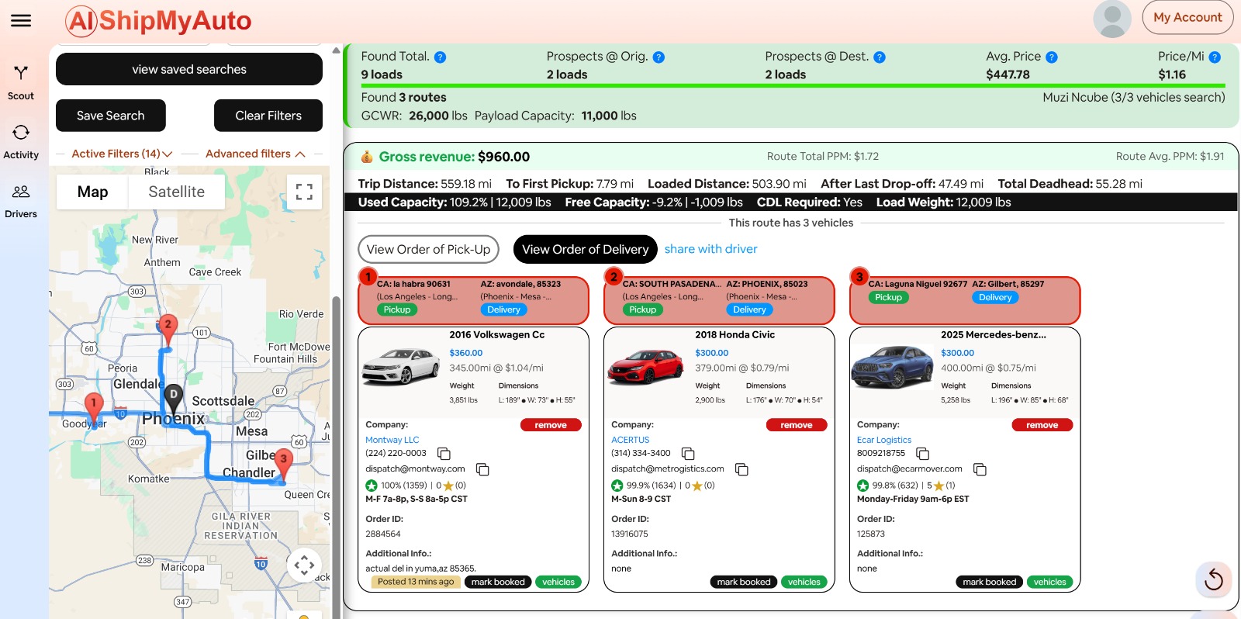1241x619 pixels.
Task: Remove the 2016 Volkswagen Cc load
Action: tap(550, 425)
